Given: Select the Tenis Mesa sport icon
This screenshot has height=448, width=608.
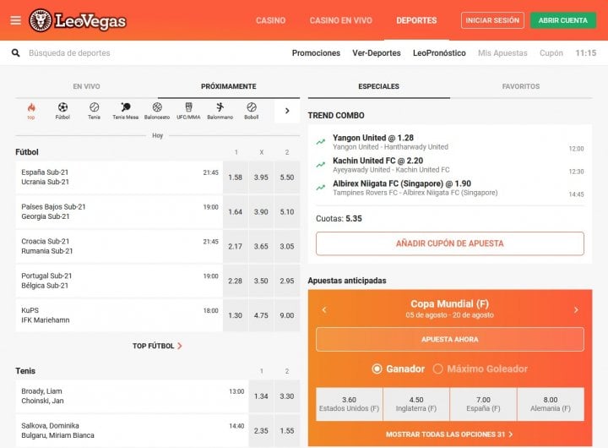Looking at the screenshot, I should 125,111.
